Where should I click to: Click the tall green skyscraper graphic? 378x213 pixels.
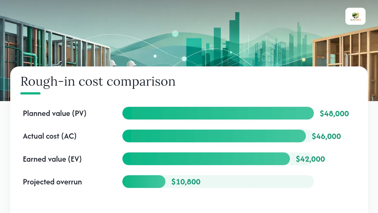pyautogui.click(x=234, y=39)
